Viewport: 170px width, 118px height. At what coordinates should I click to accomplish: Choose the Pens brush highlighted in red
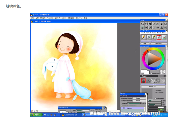tap(159, 37)
